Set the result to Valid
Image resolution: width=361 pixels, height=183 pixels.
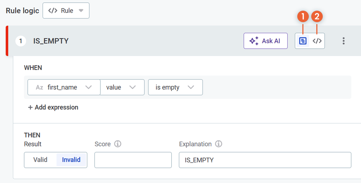(40, 160)
